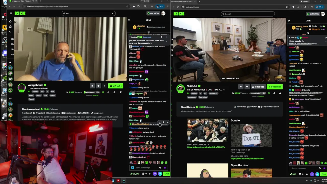This screenshot has width=327, height=184.
Task: Open the KICKs balance 31,040
Action: click(135, 174)
